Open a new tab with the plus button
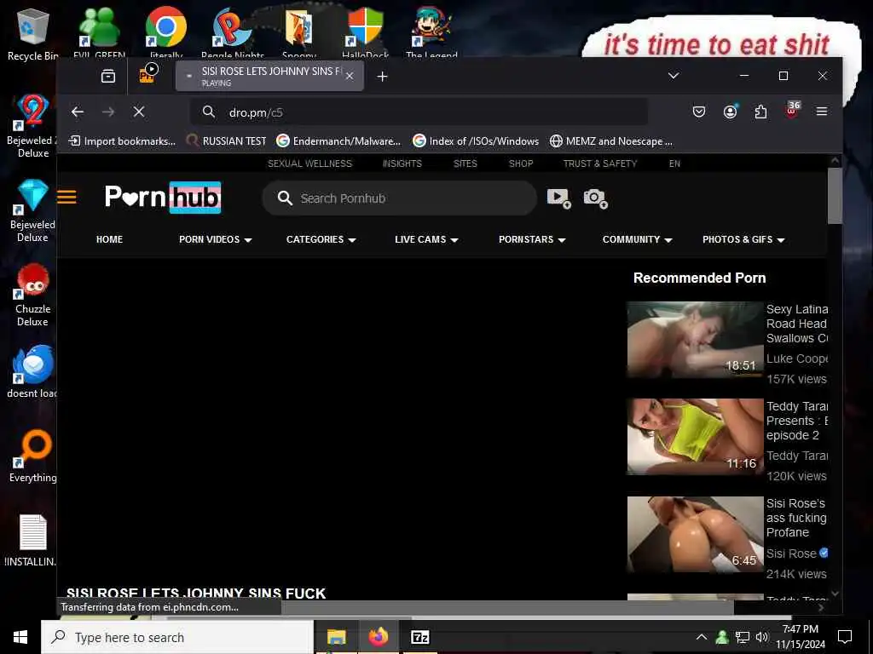 [x=382, y=76]
